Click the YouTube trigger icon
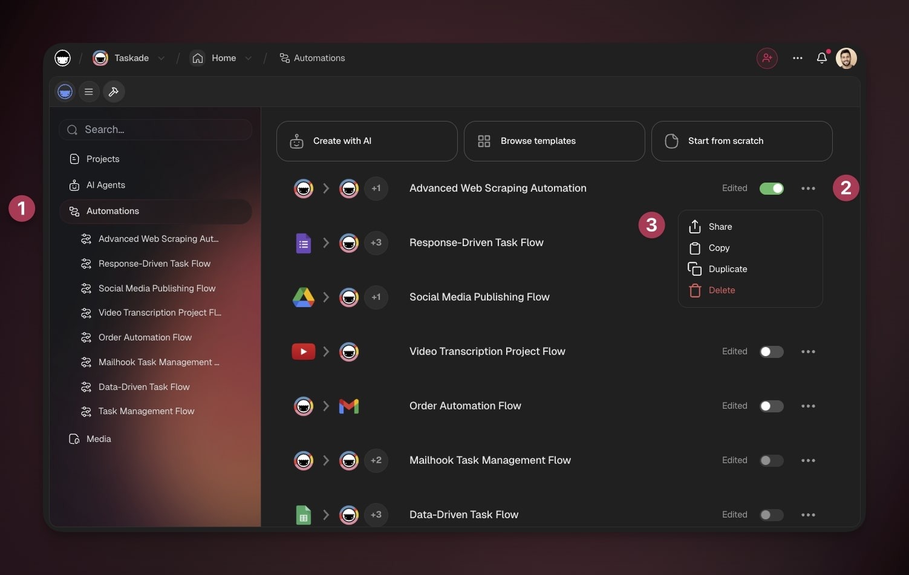Screen dimensions: 909x575 303,351
